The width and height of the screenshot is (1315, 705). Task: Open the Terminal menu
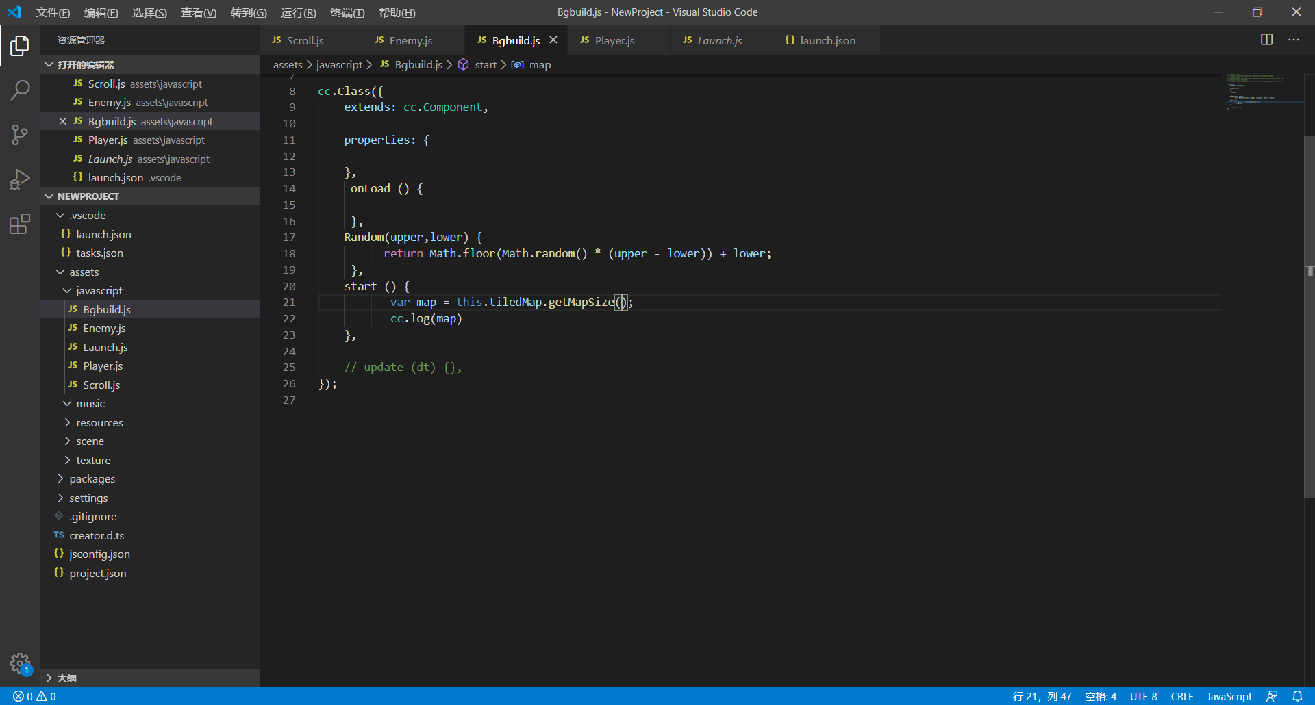347,12
